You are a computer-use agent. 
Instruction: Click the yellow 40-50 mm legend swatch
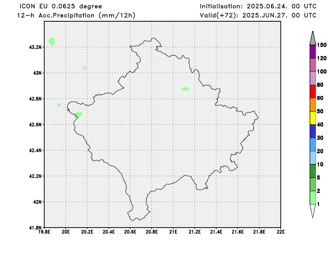[313, 118]
